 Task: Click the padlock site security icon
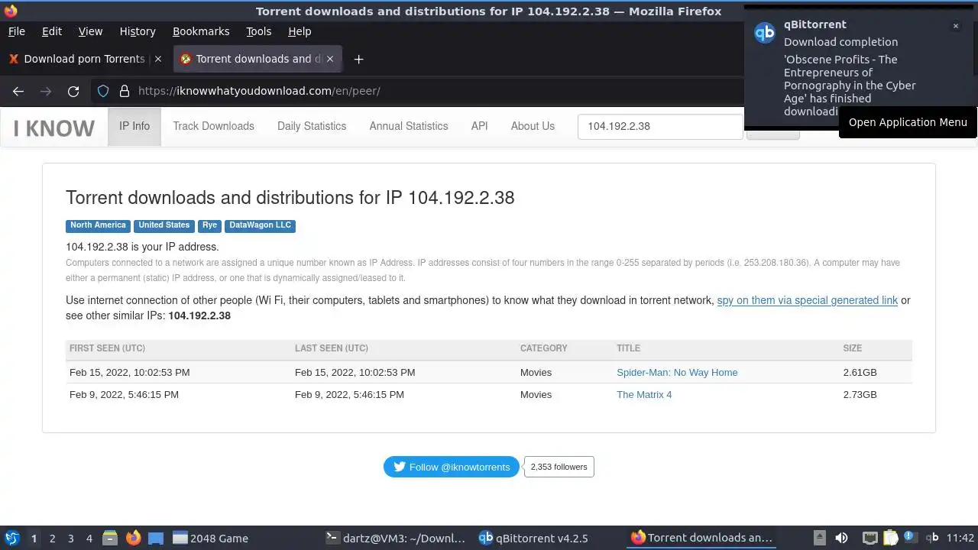click(125, 91)
